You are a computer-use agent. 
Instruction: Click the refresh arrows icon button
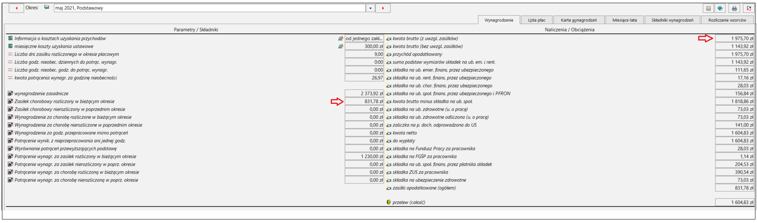pyautogui.click(x=749, y=8)
